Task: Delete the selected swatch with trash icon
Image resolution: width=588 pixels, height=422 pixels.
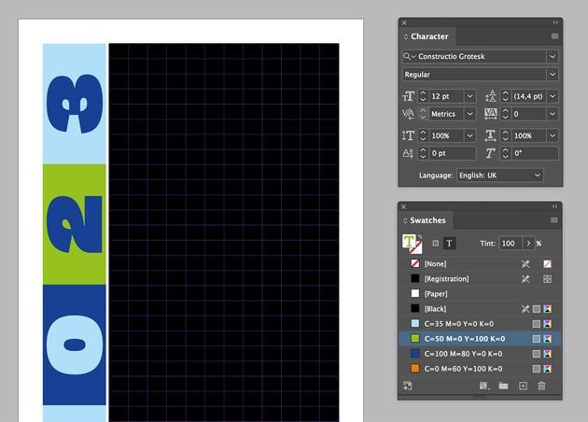Action: [541, 386]
